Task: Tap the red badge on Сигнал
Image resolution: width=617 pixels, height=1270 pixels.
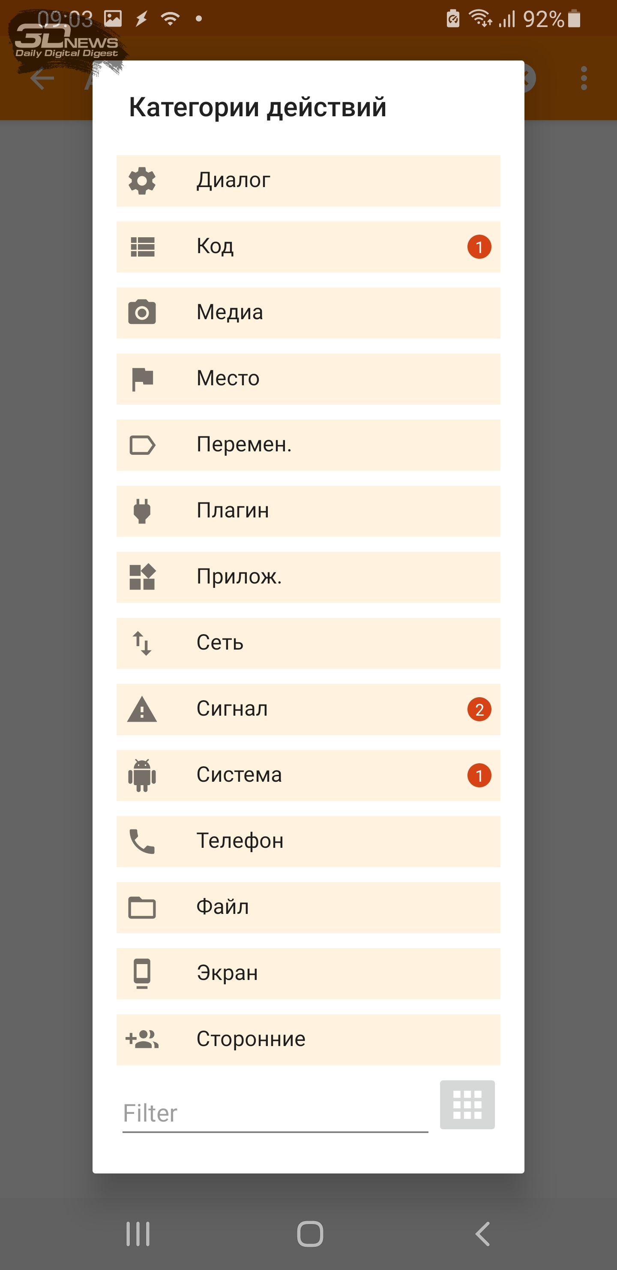Action: pos(479,710)
